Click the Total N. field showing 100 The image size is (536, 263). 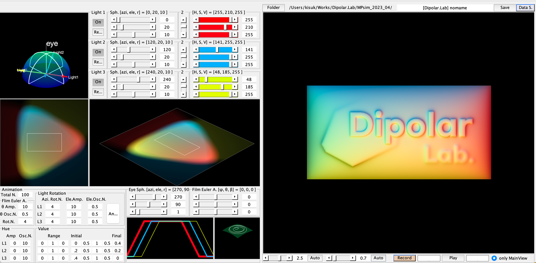pos(25,195)
